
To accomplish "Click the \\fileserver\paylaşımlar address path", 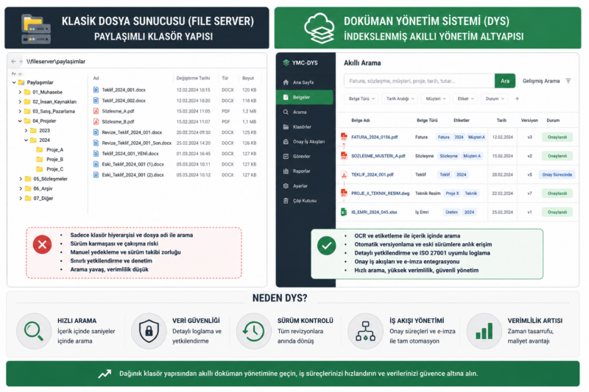I will tap(56, 62).
